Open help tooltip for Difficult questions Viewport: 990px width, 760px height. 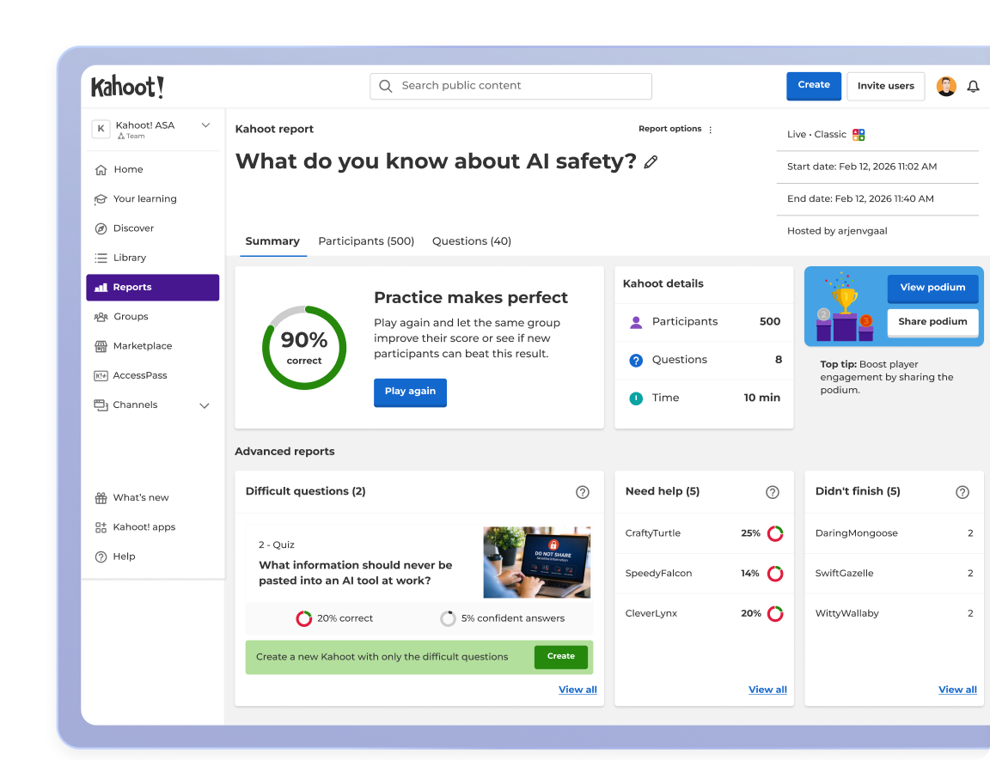click(583, 492)
